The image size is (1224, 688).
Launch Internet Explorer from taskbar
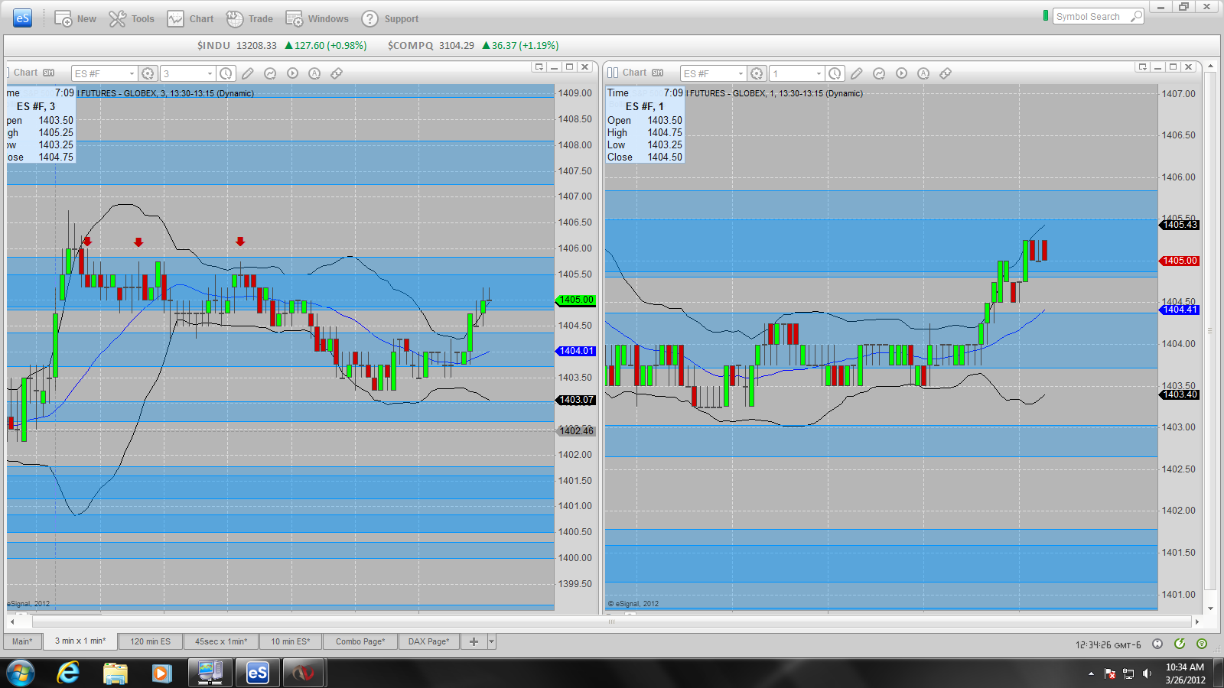68,673
